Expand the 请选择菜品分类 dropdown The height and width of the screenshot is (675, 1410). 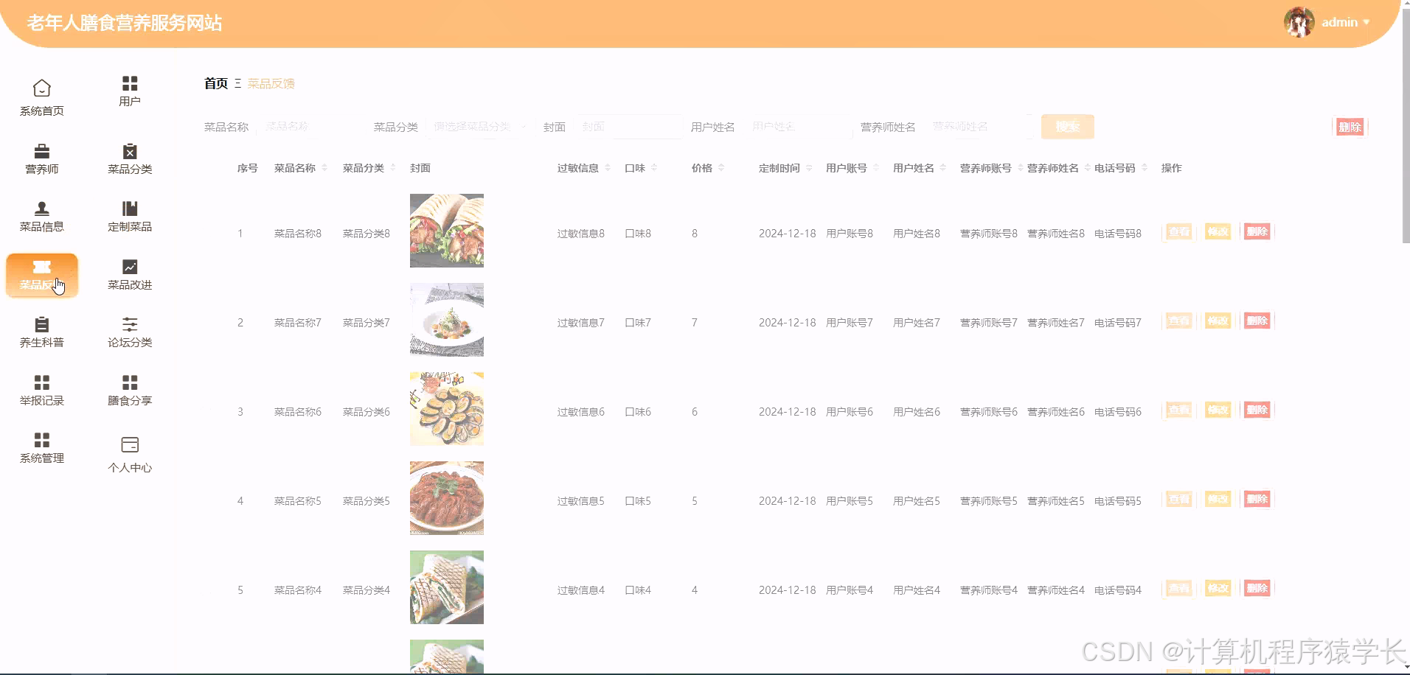(x=478, y=126)
